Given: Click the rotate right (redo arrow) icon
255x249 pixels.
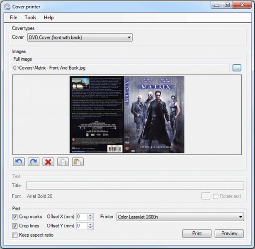Looking at the screenshot, I should 34,161.
